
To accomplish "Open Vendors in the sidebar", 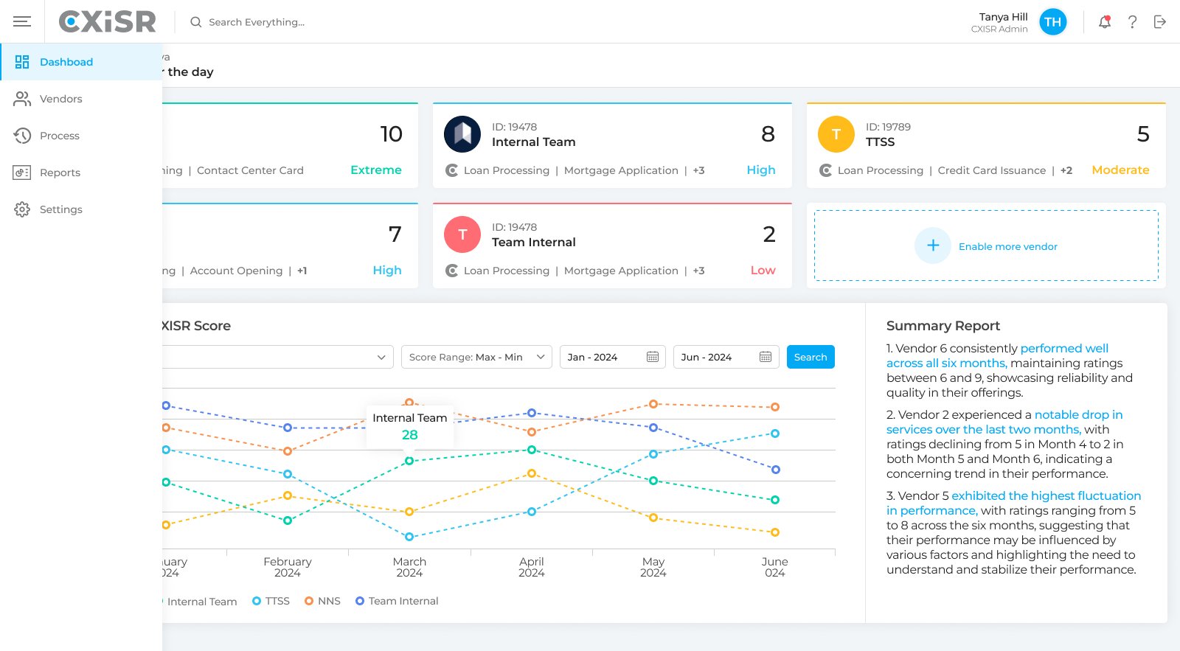I will 60,99.
